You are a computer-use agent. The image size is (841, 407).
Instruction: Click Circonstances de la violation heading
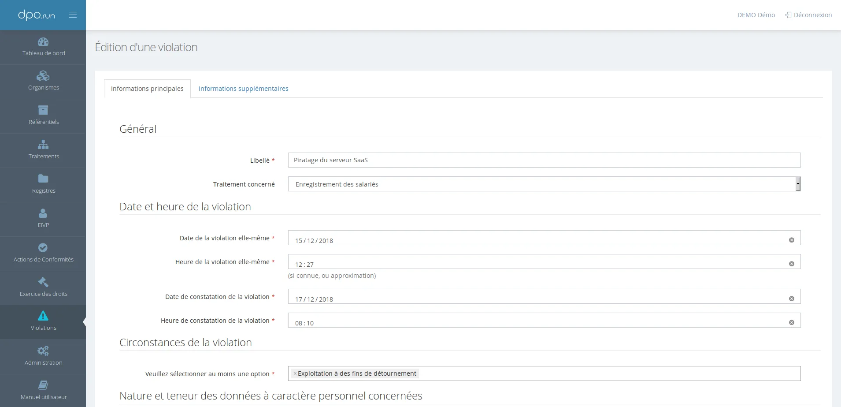pyautogui.click(x=185, y=342)
